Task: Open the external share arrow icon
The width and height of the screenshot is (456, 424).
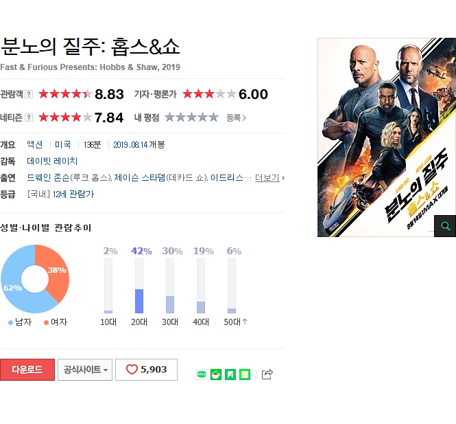Action: tap(267, 374)
